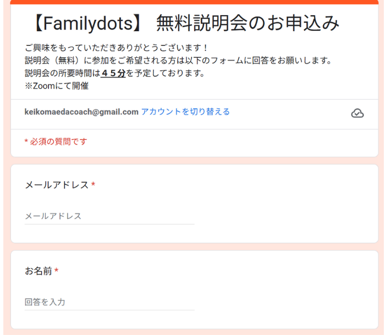Click the 説明会（無料）に参加を description line
Viewport: 388px width, 335px height.
(178, 60)
